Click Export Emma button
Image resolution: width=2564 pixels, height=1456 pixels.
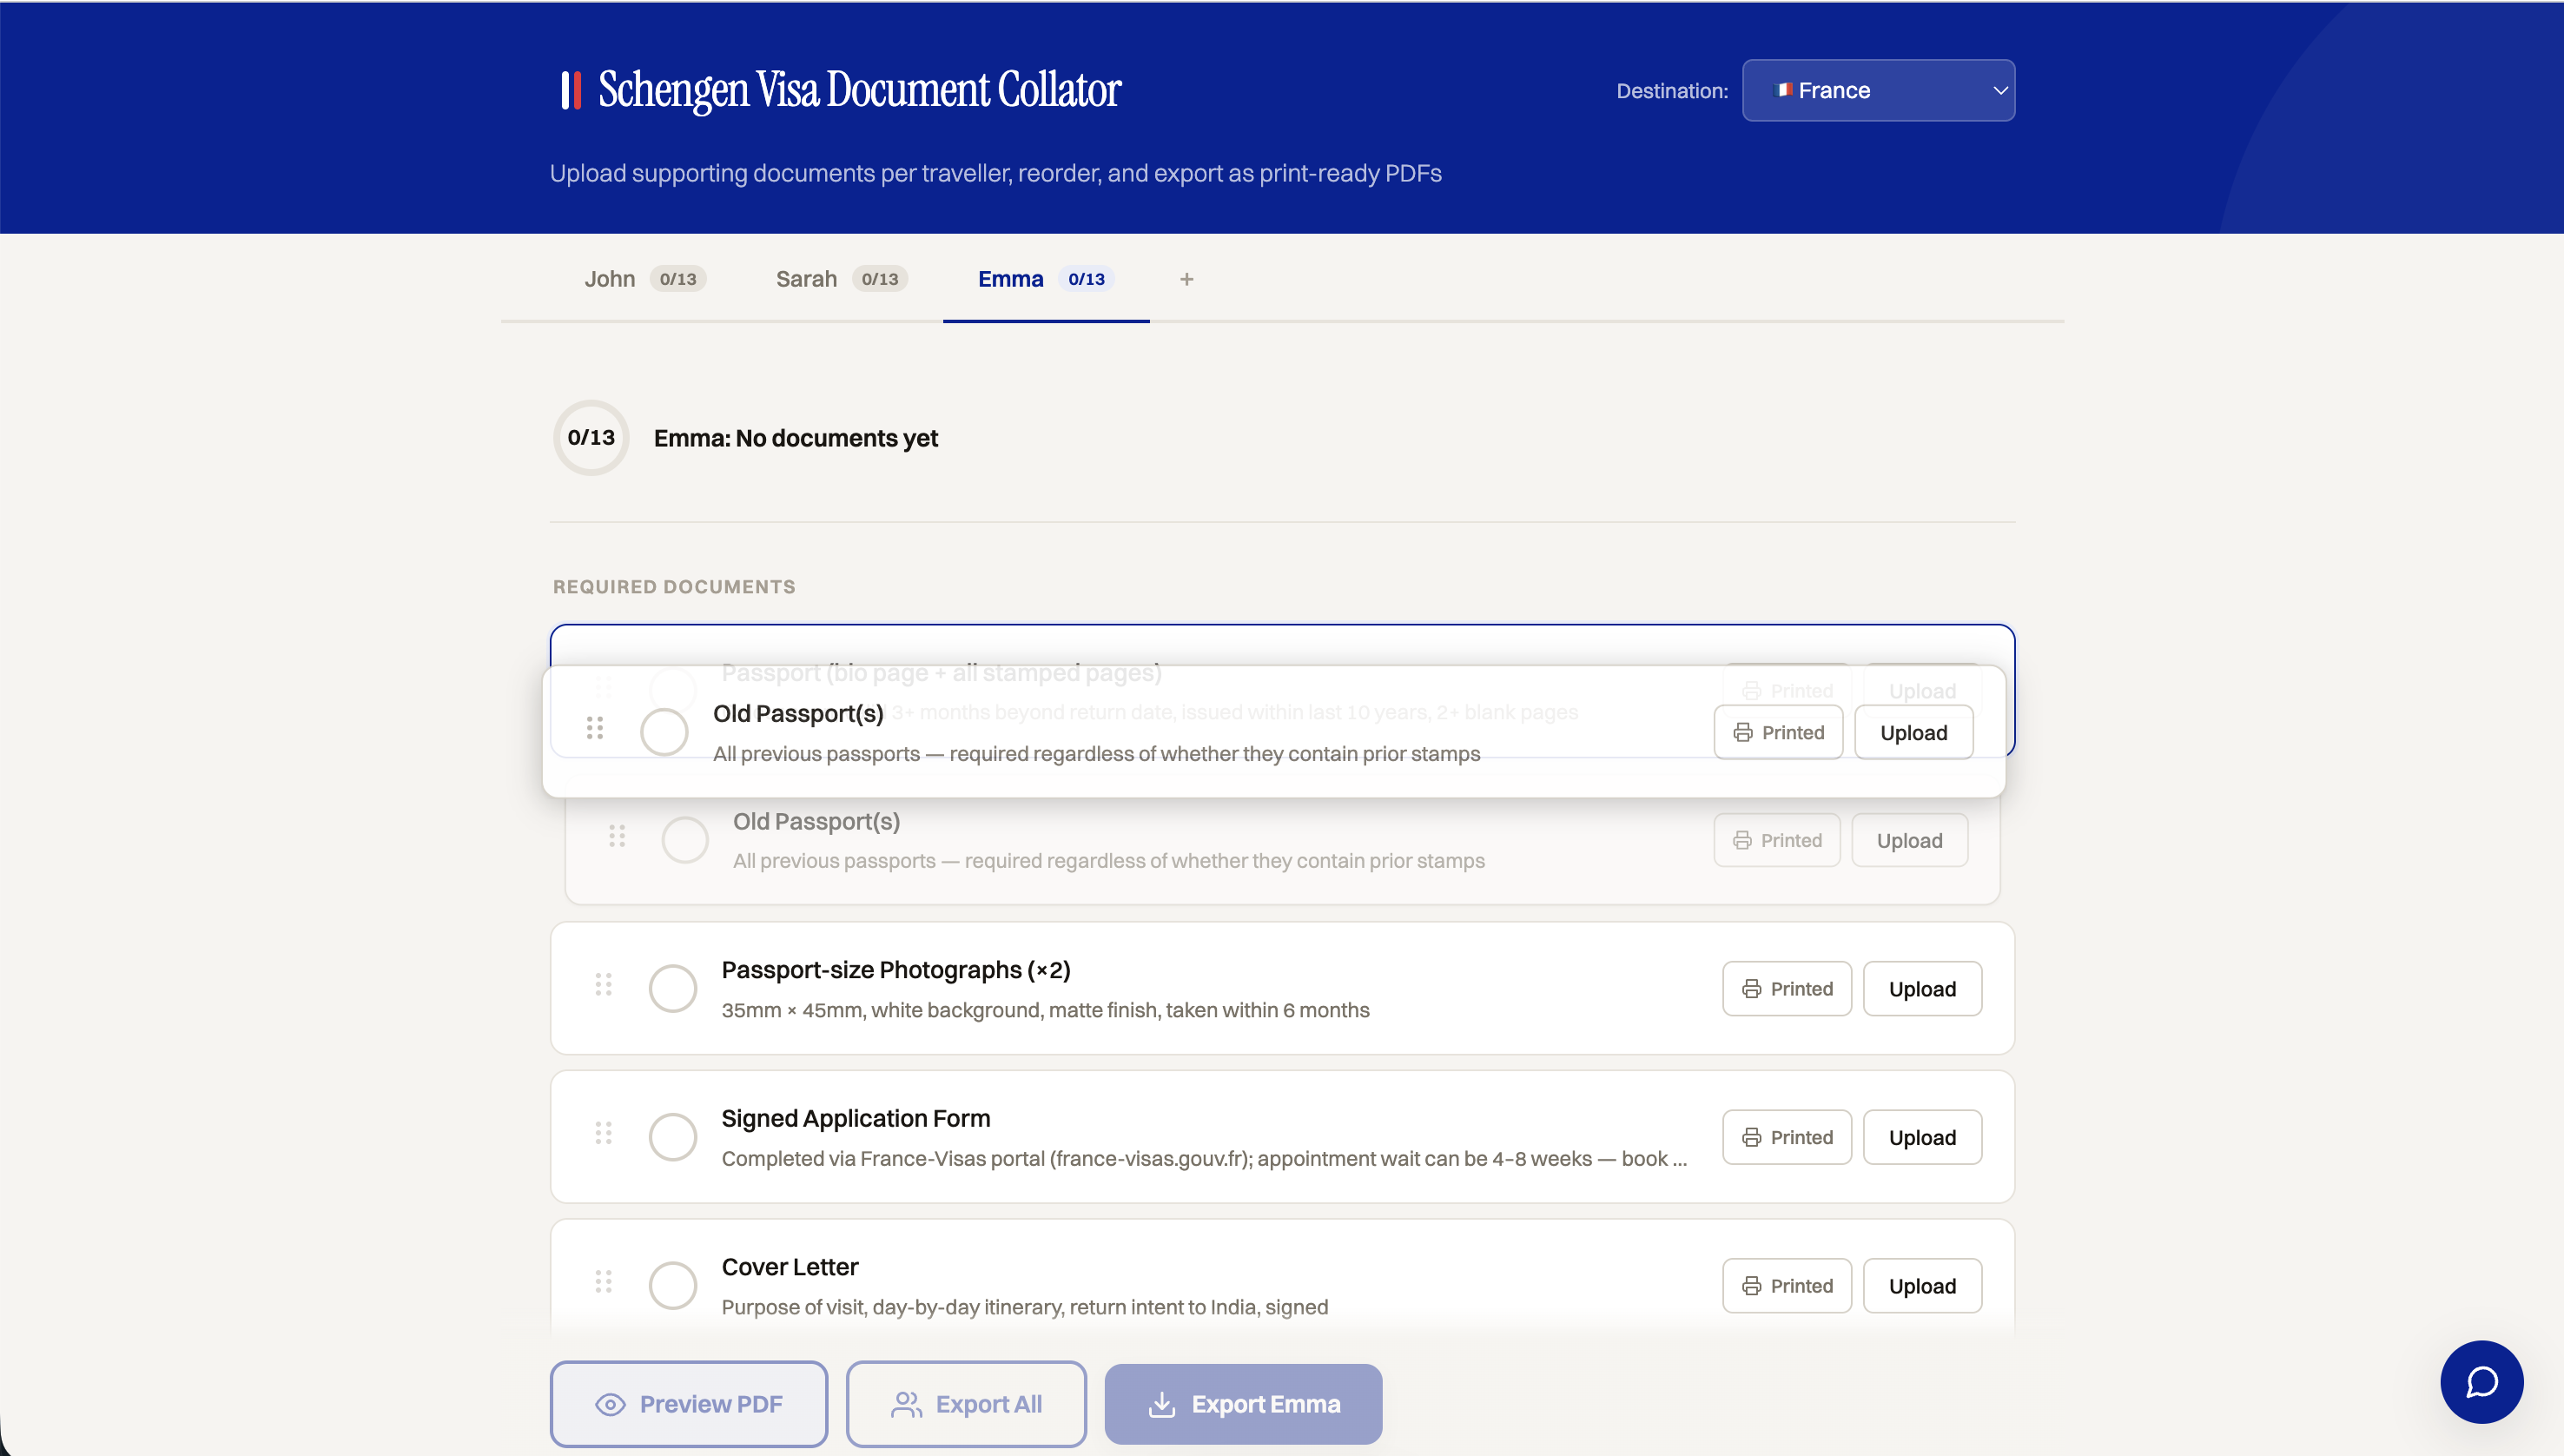(x=1244, y=1404)
